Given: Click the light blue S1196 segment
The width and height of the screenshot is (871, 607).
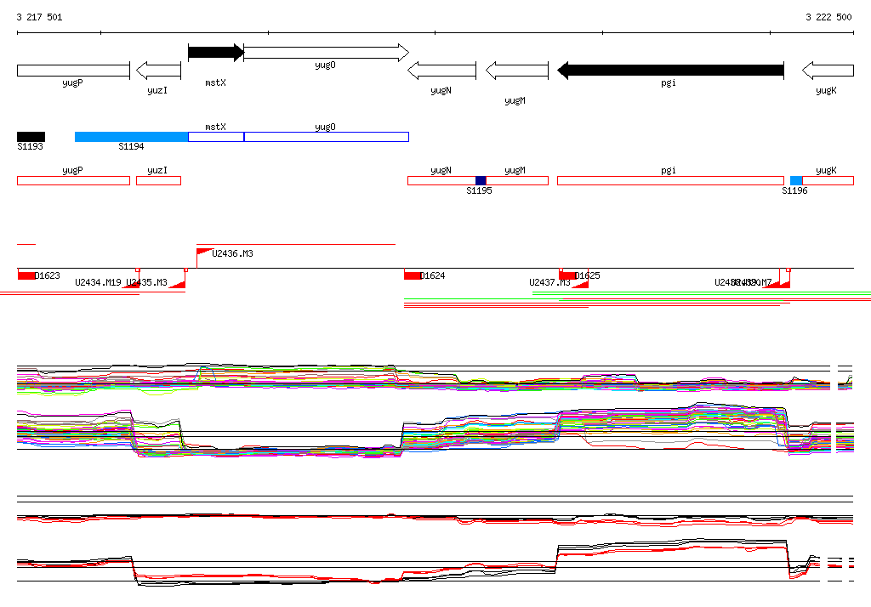Looking at the screenshot, I should [x=796, y=180].
